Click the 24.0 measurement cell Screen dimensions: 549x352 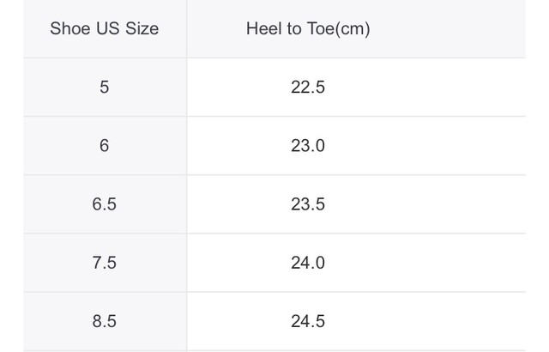point(308,263)
